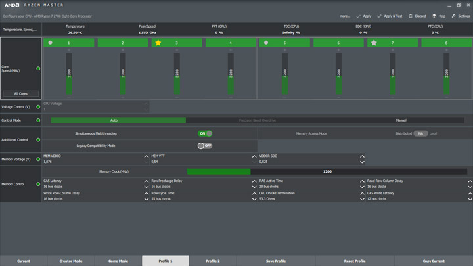The width and height of the screenshot is (473, 266).
Task: Click the CPU Voltage input field
Action: (x=96, y=106)
